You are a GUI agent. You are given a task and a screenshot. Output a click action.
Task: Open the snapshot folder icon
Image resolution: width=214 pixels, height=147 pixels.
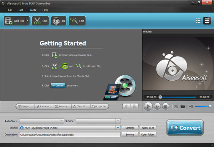click(x=183, y=106)
